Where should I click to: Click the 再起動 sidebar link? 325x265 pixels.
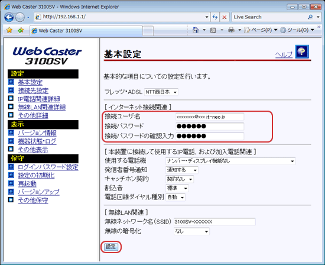coord(27,183)
